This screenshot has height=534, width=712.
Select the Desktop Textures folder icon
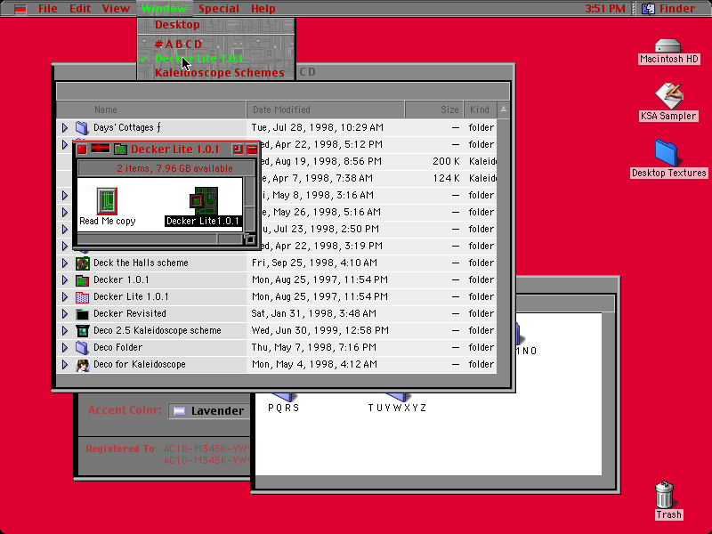667,152
